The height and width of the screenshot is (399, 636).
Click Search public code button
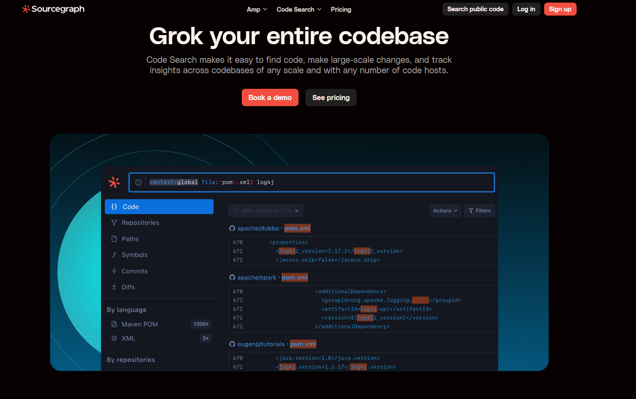475,9
